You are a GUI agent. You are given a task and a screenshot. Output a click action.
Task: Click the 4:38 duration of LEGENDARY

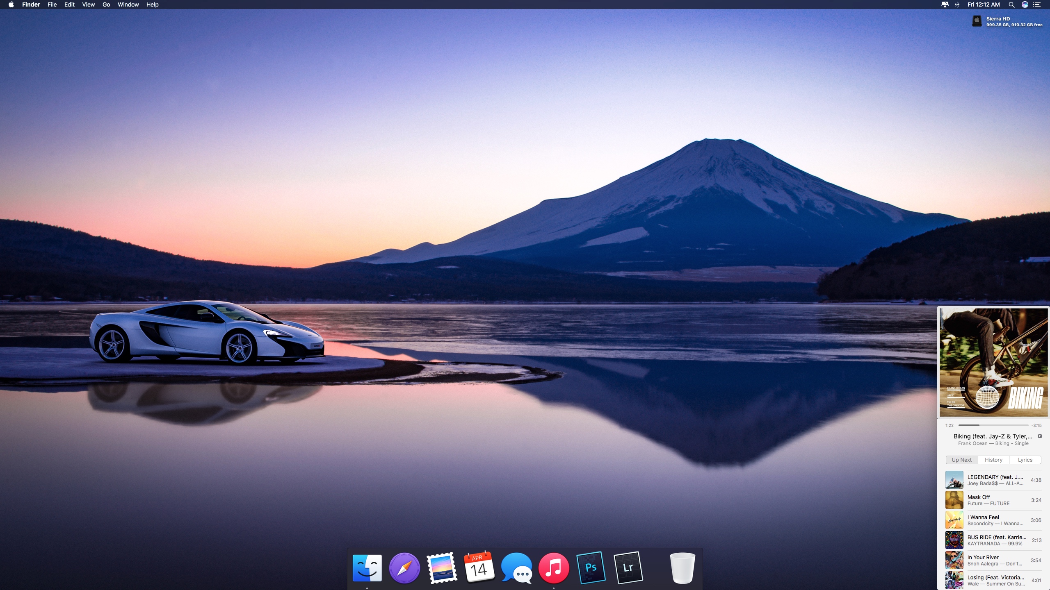tap(1036, 480)
